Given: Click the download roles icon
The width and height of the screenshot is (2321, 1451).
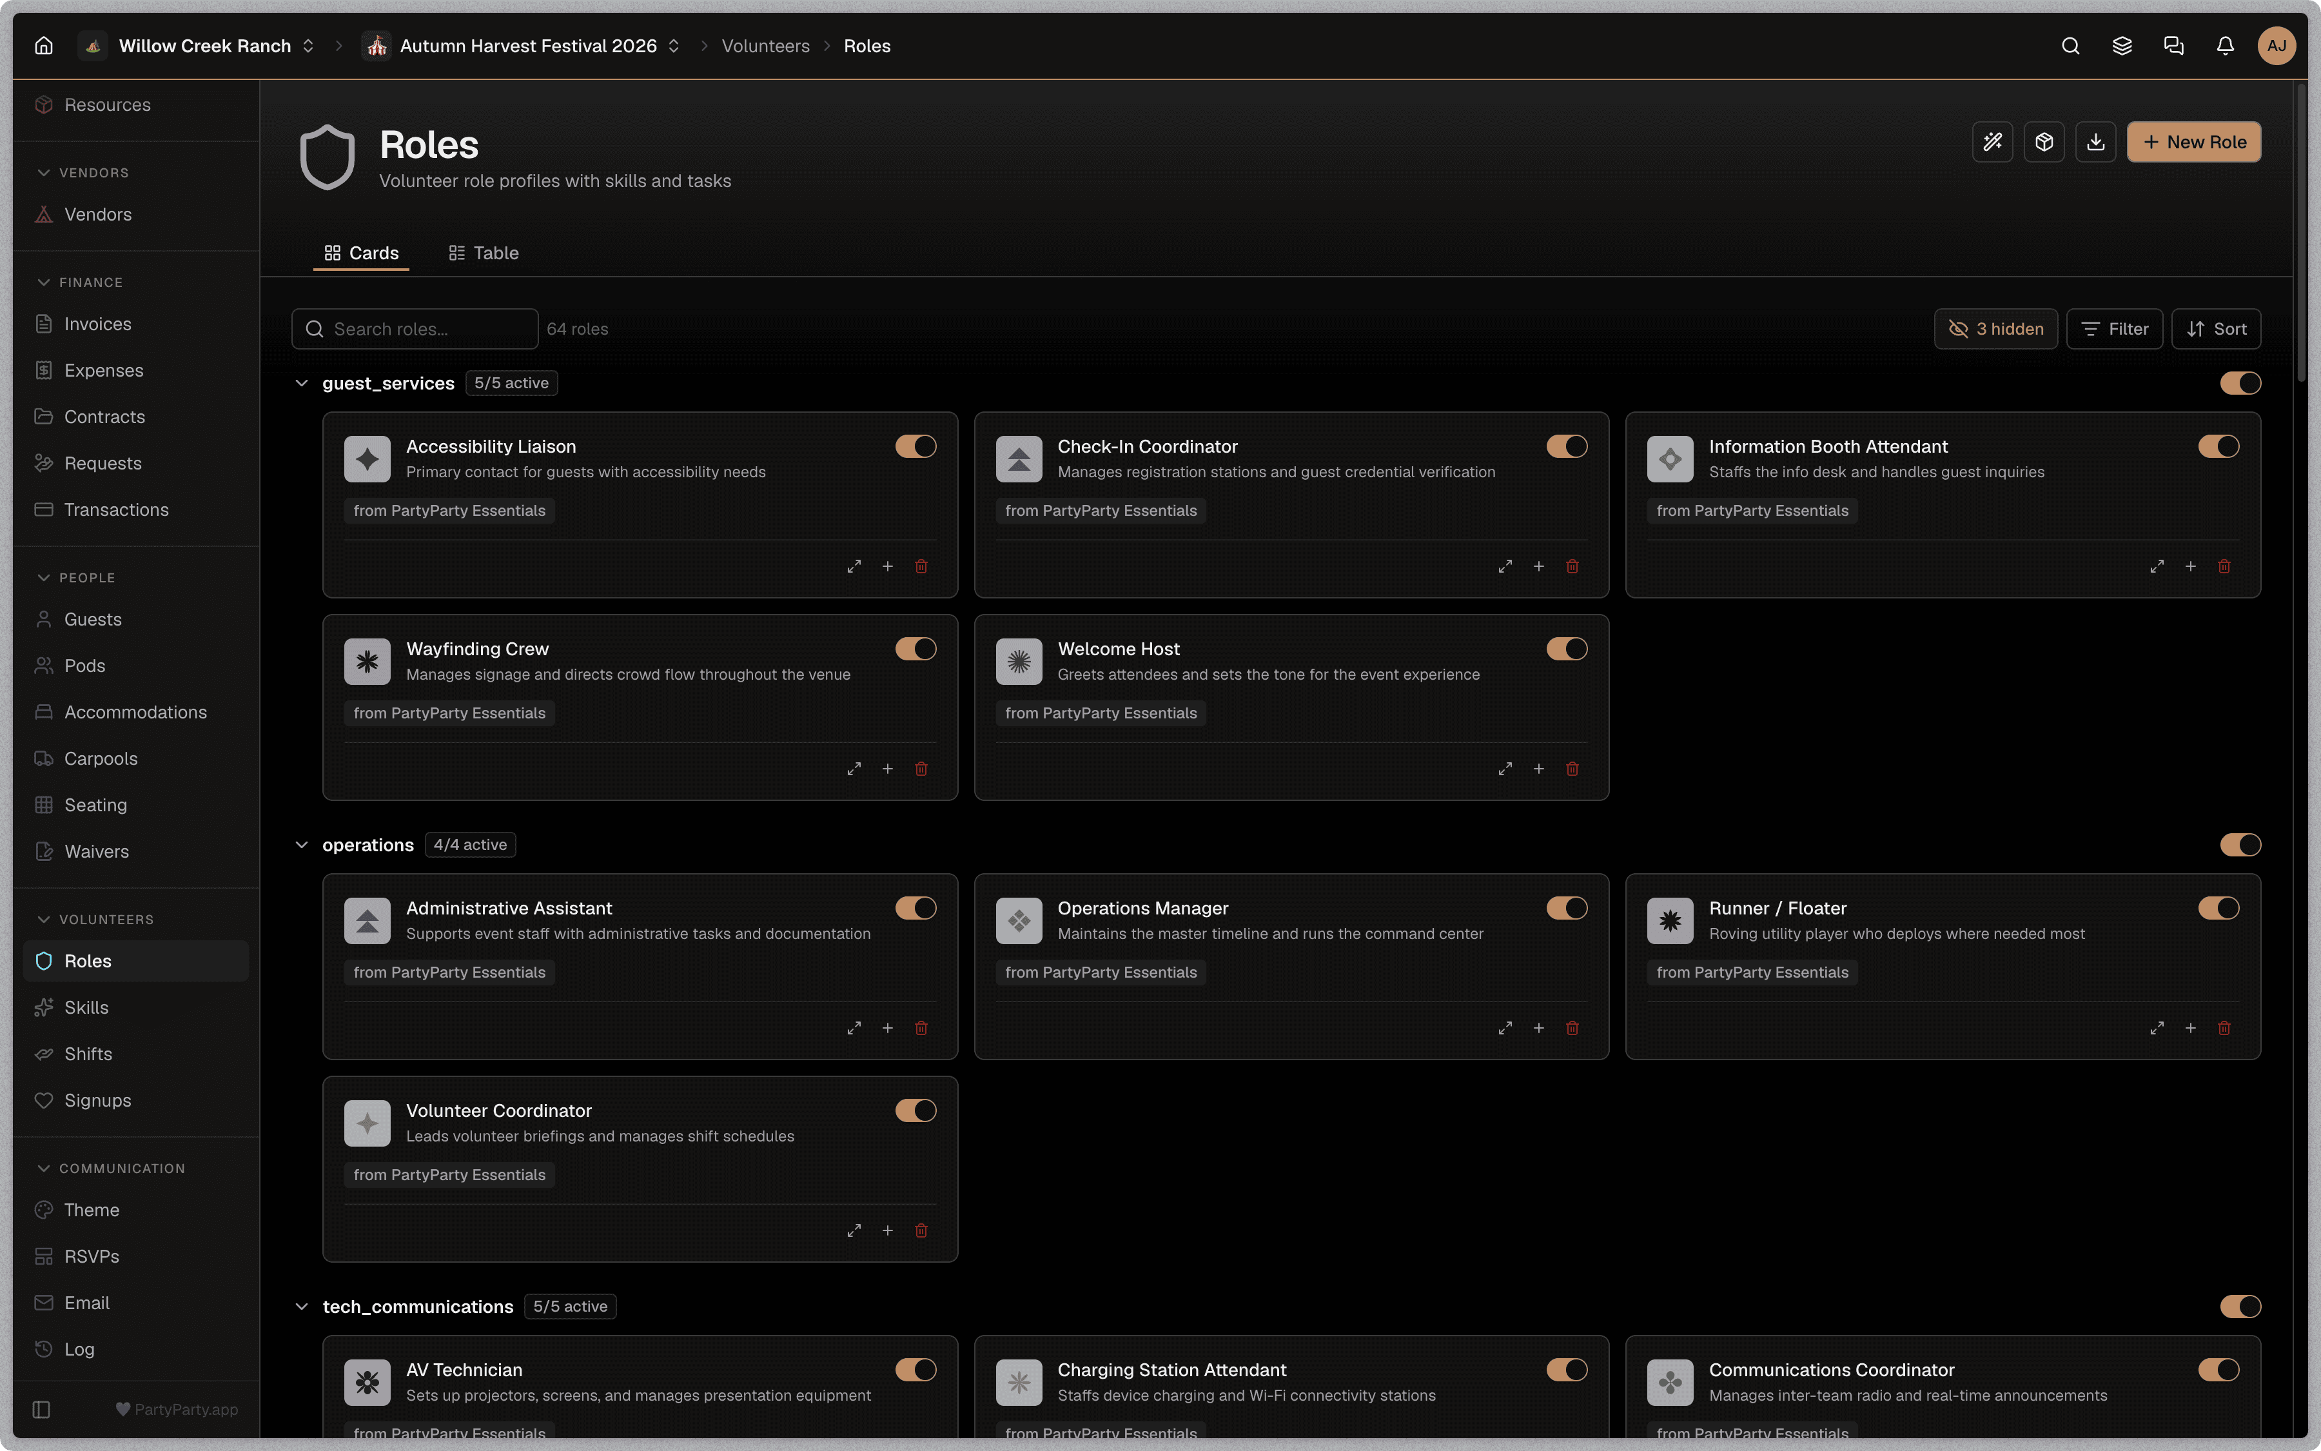Looking at the screenshot, I should tap(2095, 142).
